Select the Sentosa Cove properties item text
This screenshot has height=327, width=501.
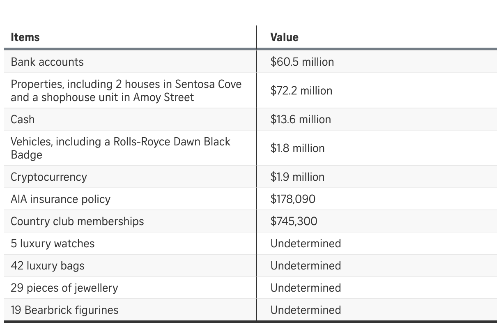[126, 91]
